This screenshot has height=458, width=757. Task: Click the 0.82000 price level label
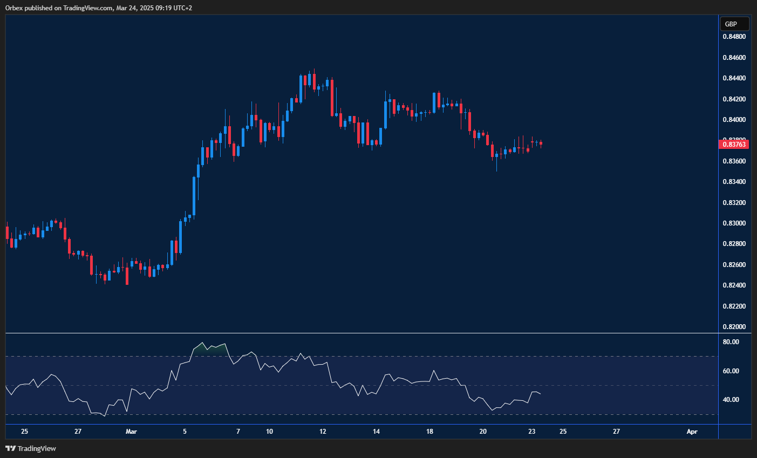pyautogui.click(x=734, y=327)
